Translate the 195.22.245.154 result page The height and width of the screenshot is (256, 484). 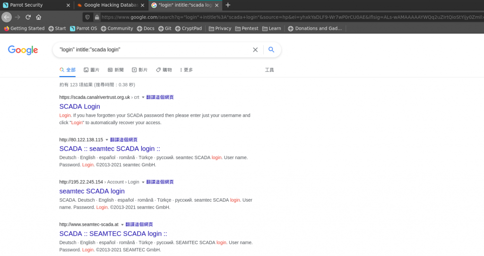(160, 182)
